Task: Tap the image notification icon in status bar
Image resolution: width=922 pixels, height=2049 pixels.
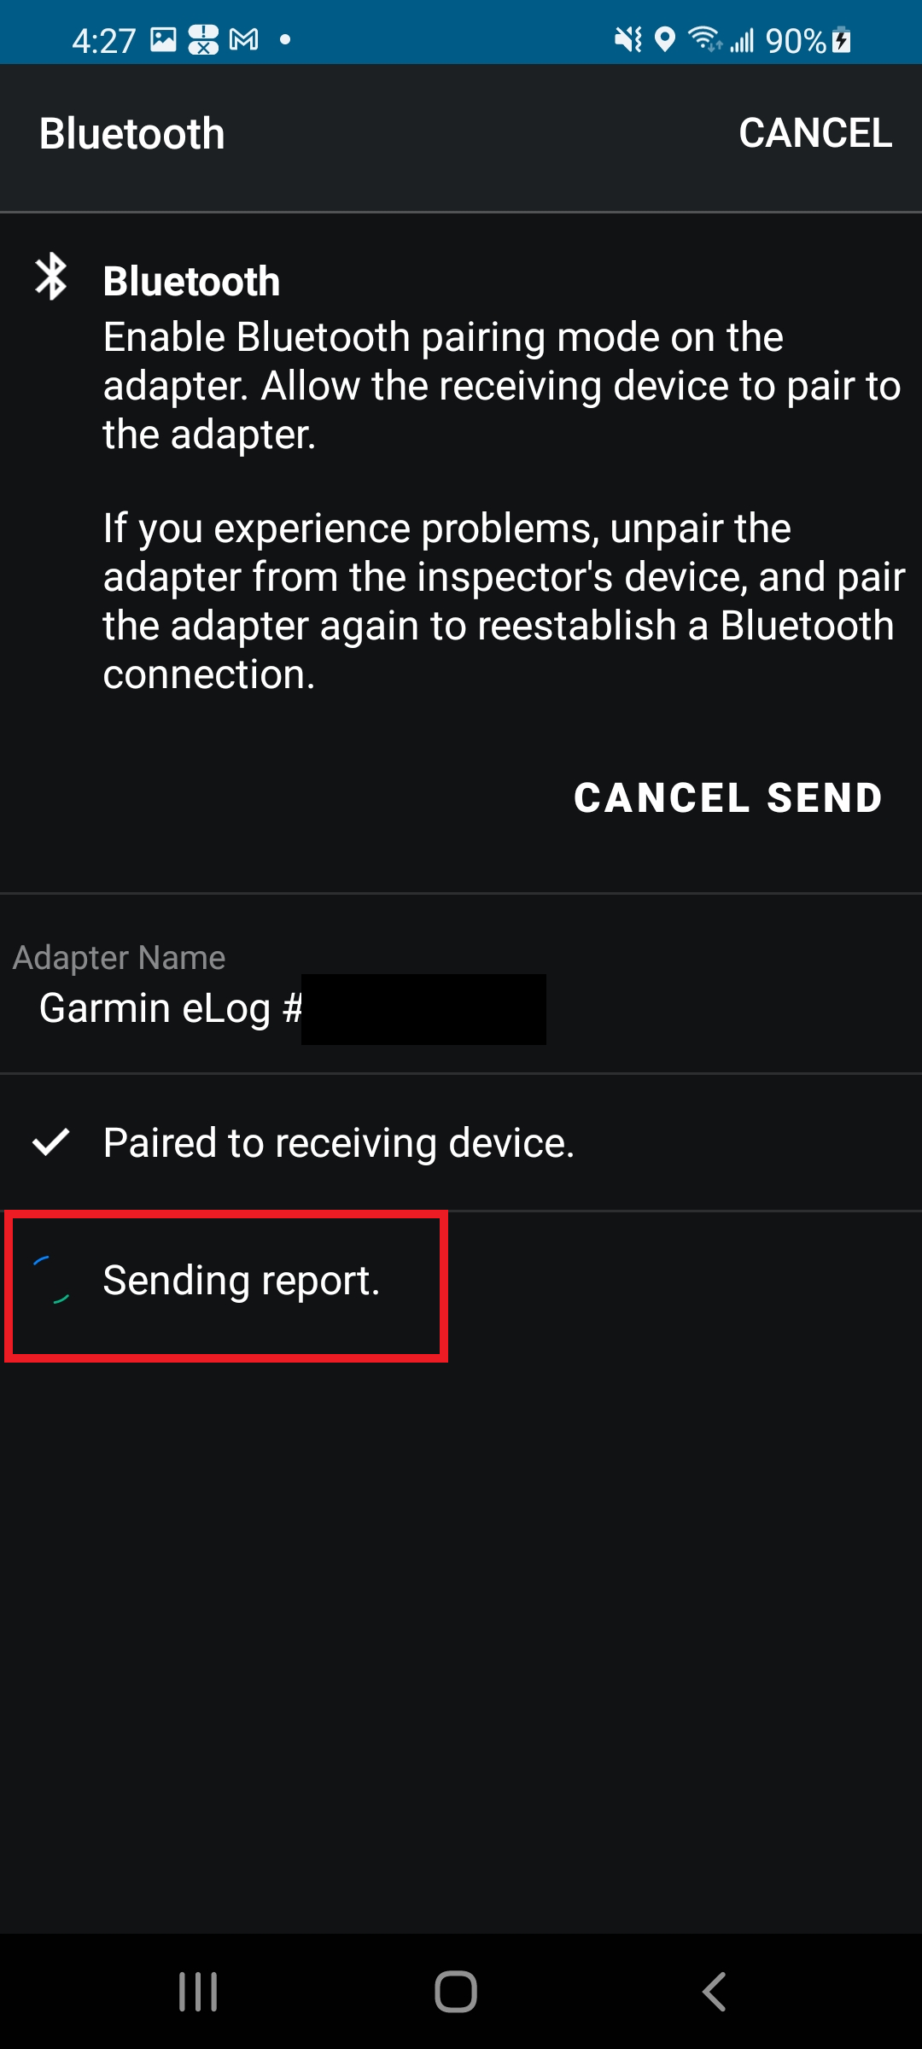Action: (x=163, y=39)
